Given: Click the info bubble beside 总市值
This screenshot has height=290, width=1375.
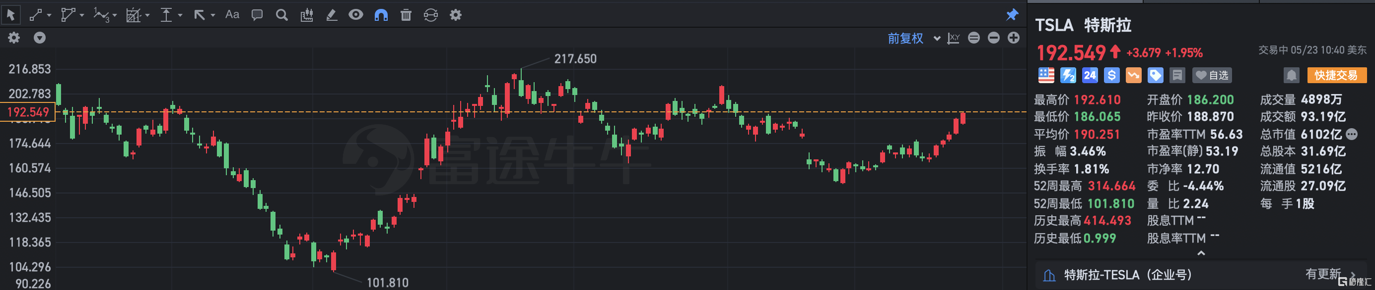Looking at the screenshot, I should 1352,134.
